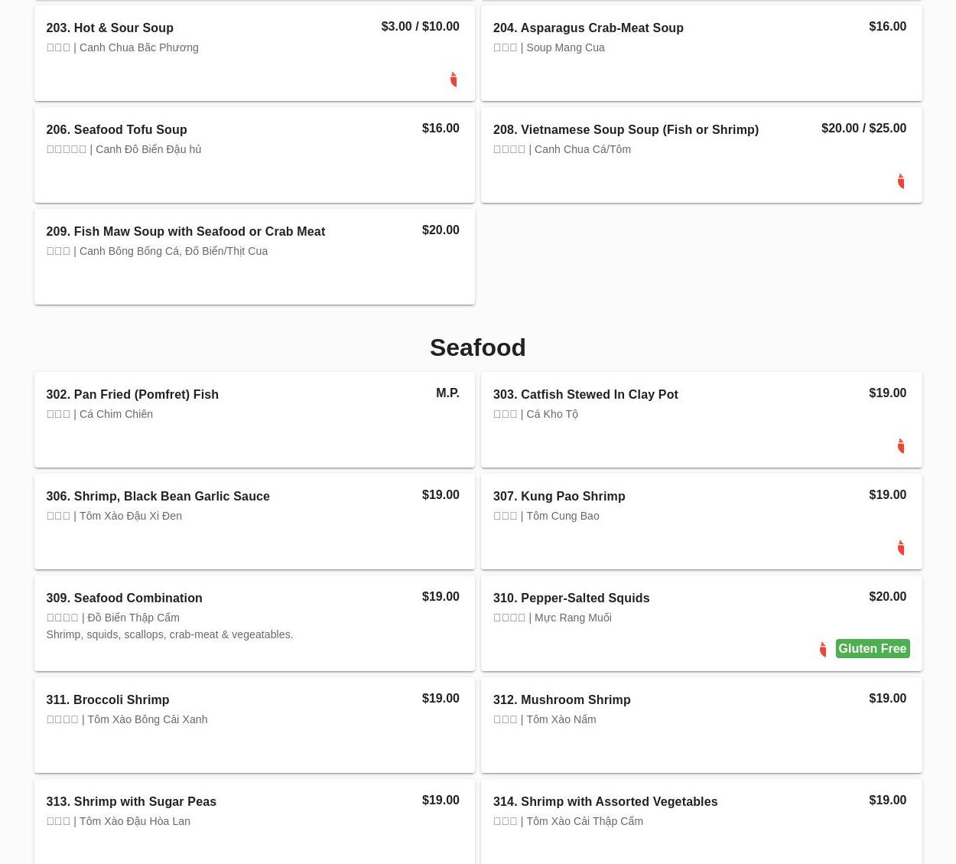
Task: Click the Seafood section heading
Action: click(477, 347)
